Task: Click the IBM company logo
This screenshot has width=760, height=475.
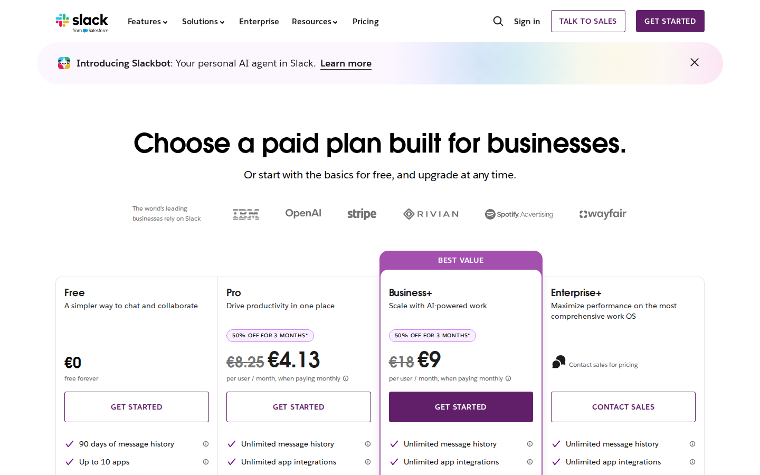Action: pyautogui.click(x=245, y=213)
